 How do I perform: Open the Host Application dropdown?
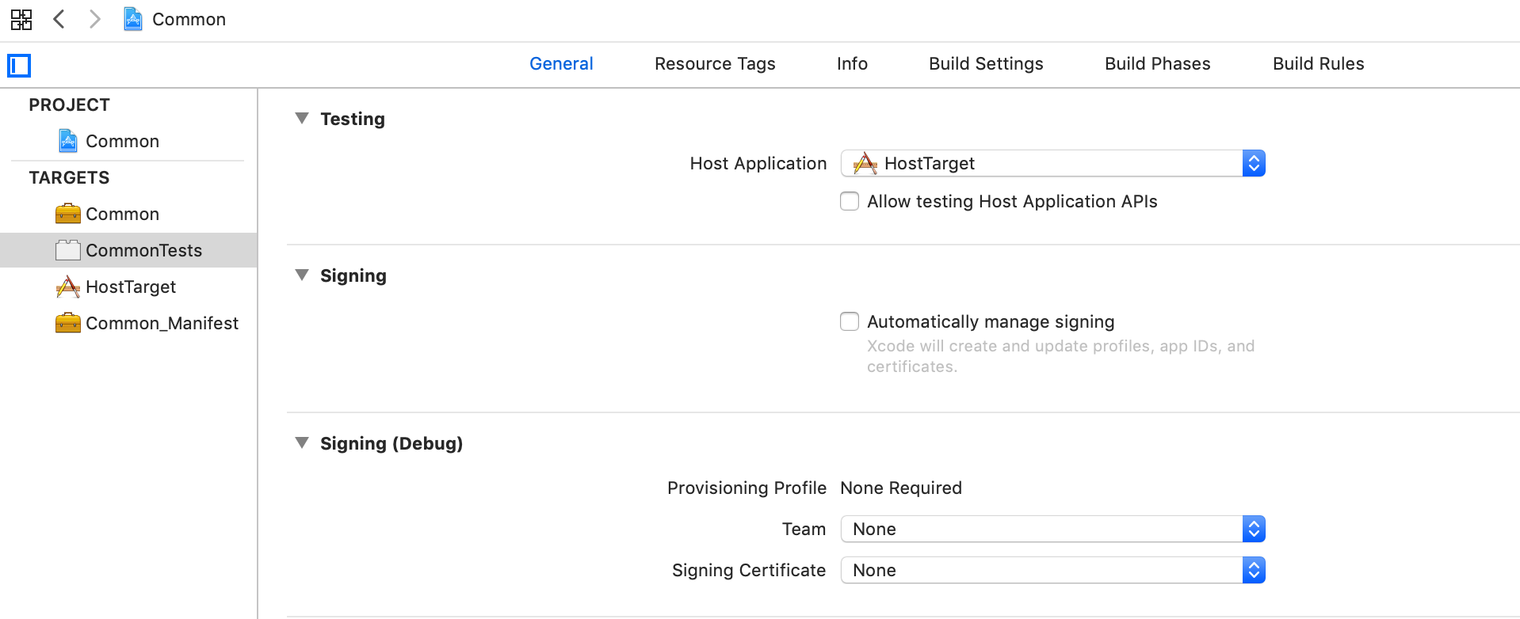tap(1052, 163)
